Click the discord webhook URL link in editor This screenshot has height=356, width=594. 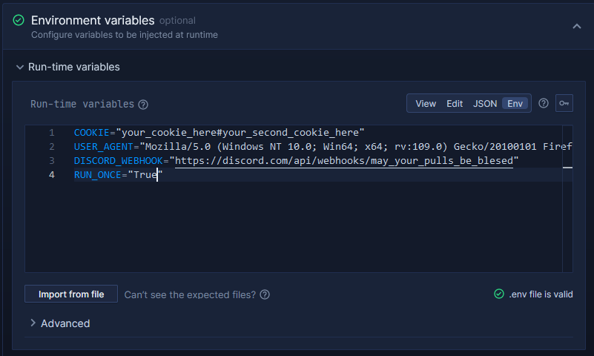pyautogui.click(x=343, y=161)
